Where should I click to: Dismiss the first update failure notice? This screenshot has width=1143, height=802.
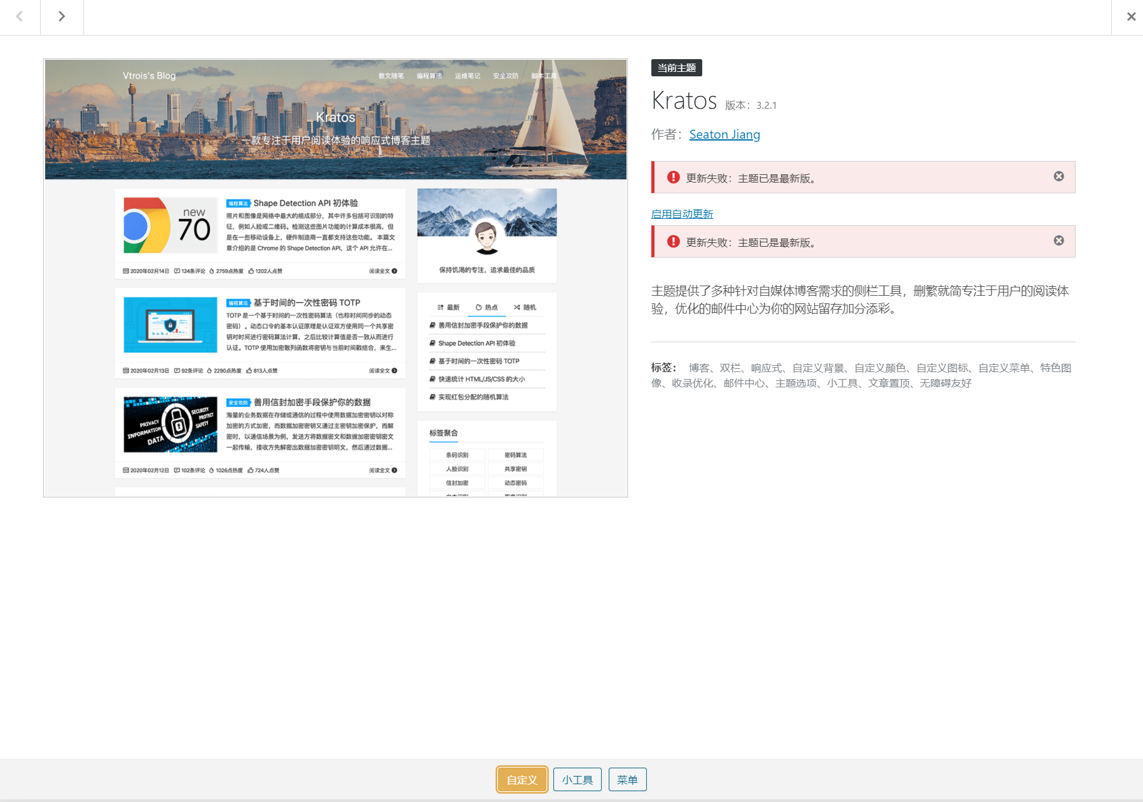1058,177
